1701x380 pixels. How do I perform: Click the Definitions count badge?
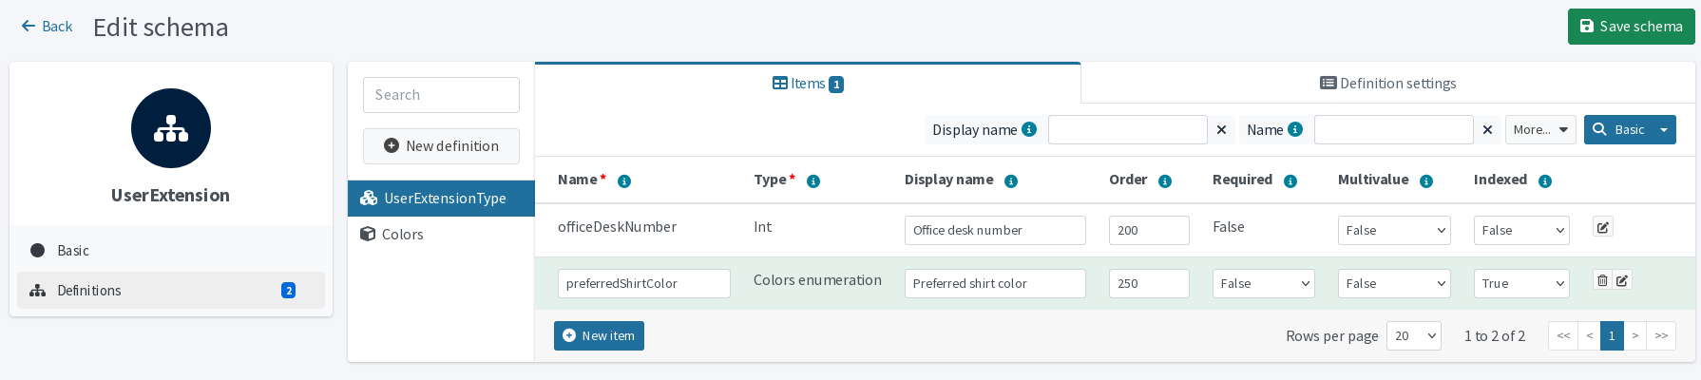pos(289,291)
